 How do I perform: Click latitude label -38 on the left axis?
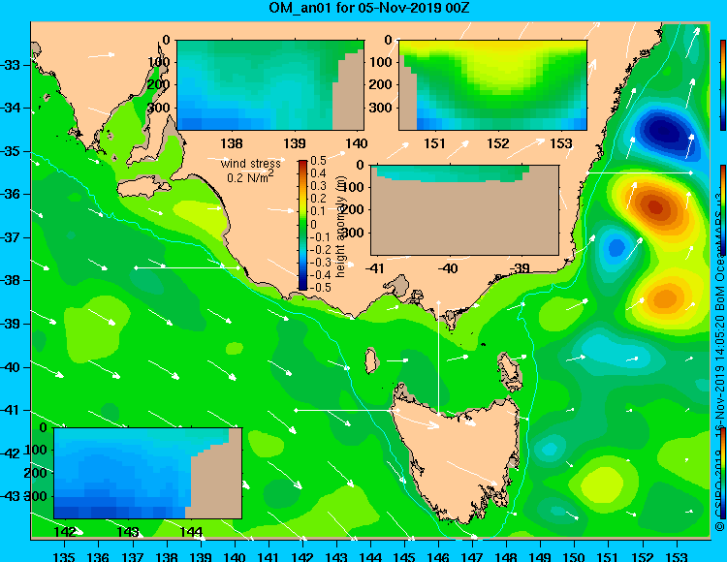(x=11, y=280)
